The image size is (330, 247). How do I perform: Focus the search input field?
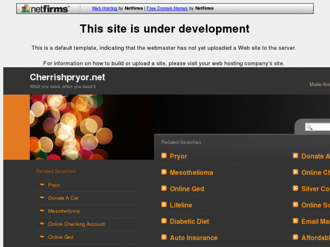click(x=318, y=127)
